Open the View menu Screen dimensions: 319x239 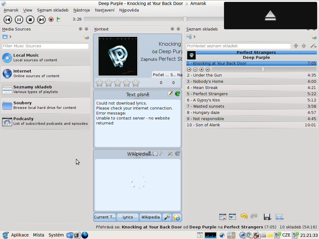pyautogui.click(x=27, y=10)
